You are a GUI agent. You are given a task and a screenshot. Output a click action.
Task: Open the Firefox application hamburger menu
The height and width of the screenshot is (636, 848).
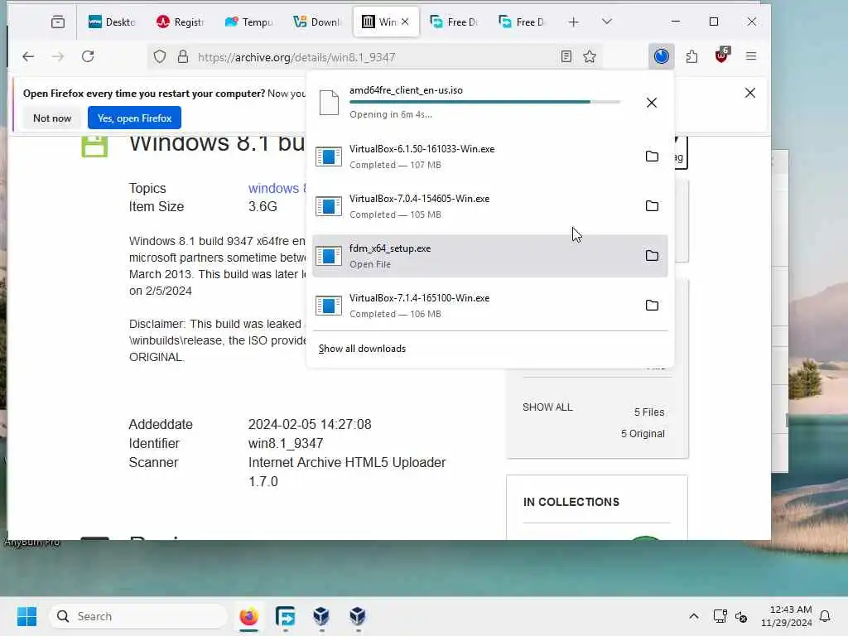coord(751,56)
